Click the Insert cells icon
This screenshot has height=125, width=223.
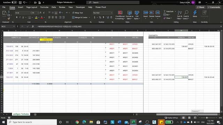(x=146, y=13)
